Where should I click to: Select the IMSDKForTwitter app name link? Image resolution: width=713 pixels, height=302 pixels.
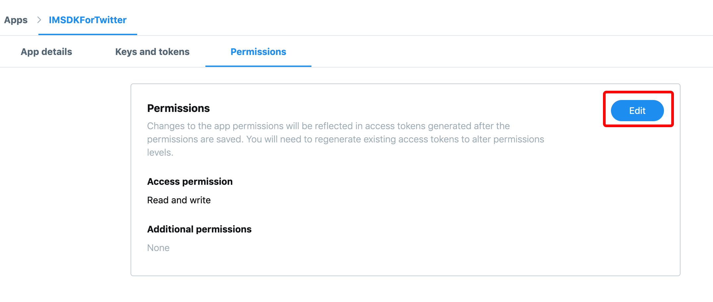click(x=87, y=20)
